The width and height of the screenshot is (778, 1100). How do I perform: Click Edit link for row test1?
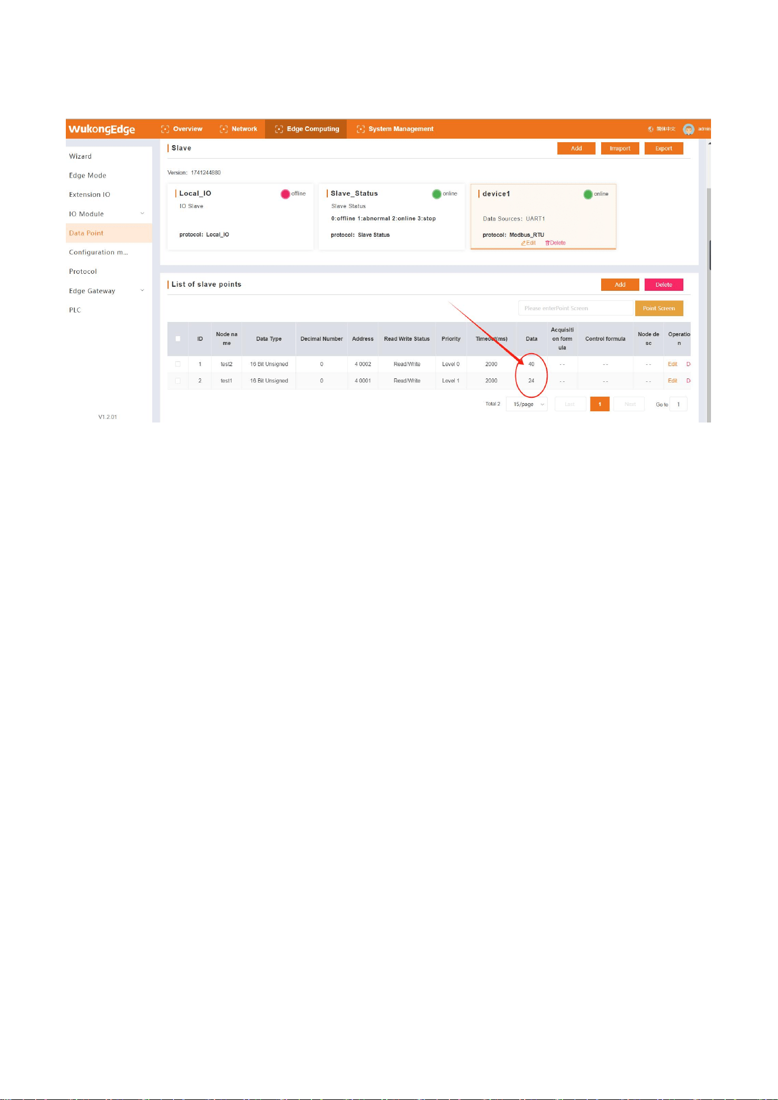point(673,381)
